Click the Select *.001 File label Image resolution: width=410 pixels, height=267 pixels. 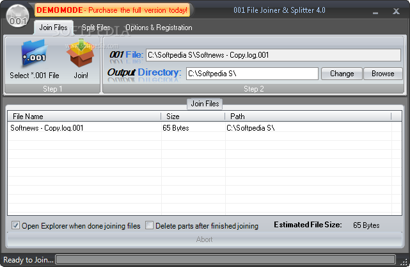coord(35,76)
